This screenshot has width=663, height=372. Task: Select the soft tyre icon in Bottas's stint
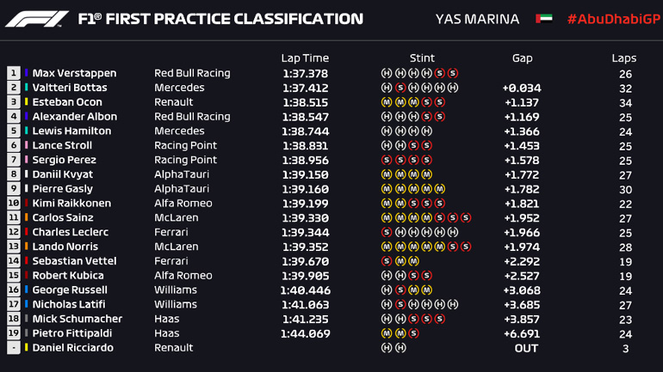(x=400, y=88)
